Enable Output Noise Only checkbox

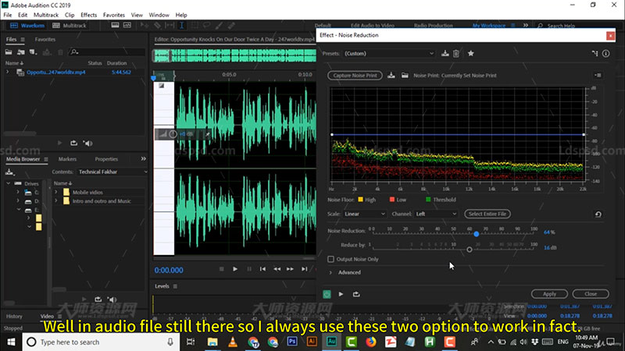pos(330,259)
